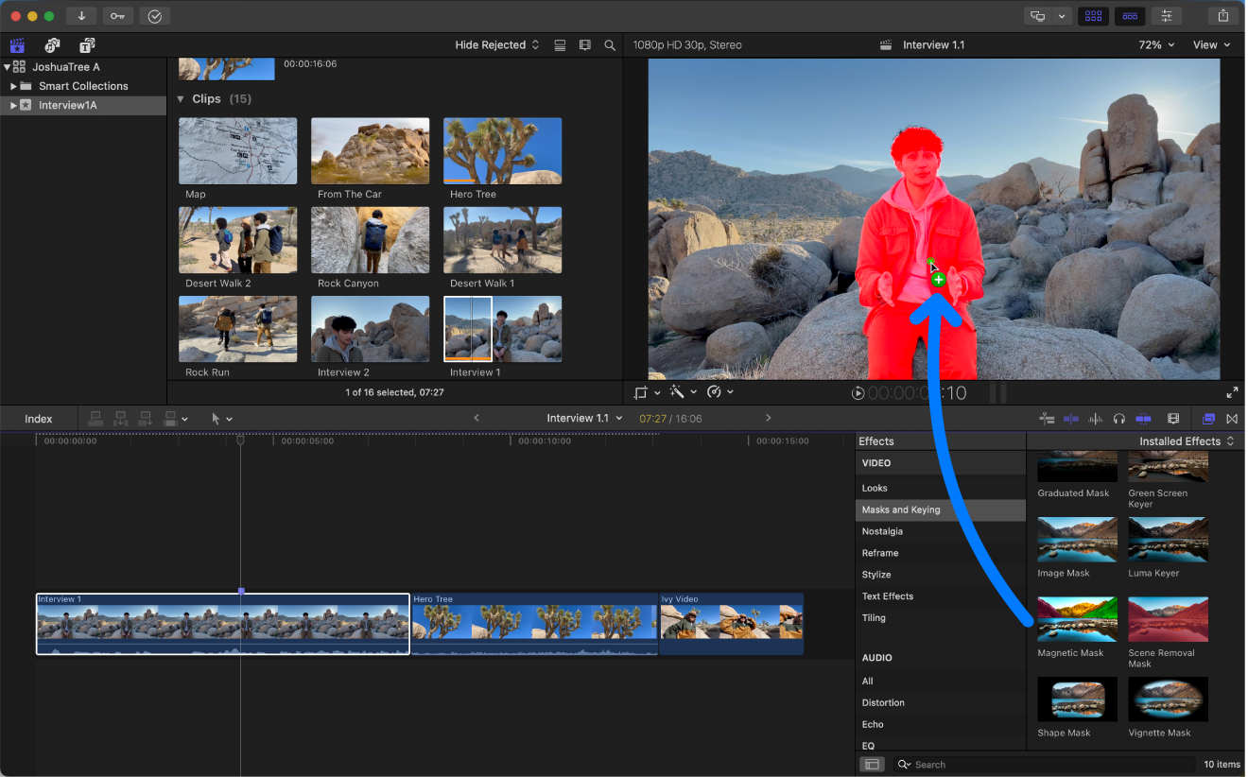Open the Transitions browser
The height and width of the screenshot is (777, 1248).
[1232, 419]
